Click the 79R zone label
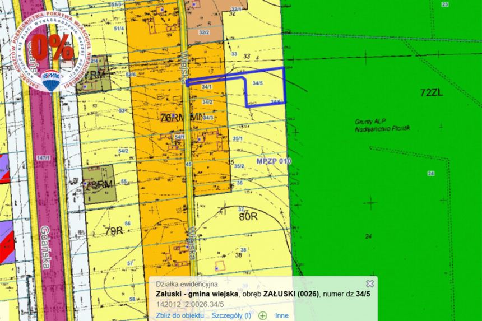Image resolution: width=482 pixels, height=321 pixels. click(x=114, y=230)
